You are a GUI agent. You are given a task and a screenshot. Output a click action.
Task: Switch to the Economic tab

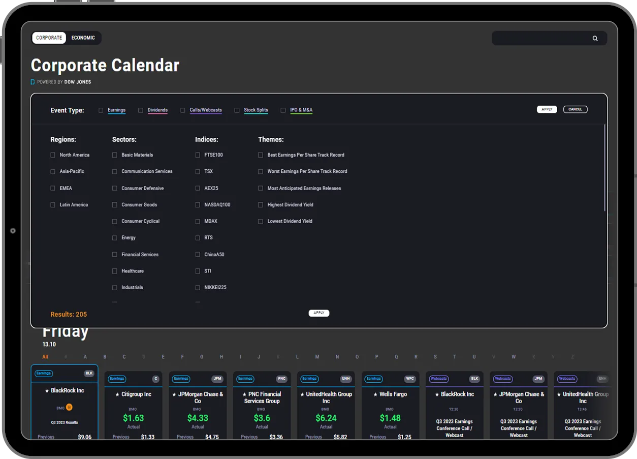point(83,38)
